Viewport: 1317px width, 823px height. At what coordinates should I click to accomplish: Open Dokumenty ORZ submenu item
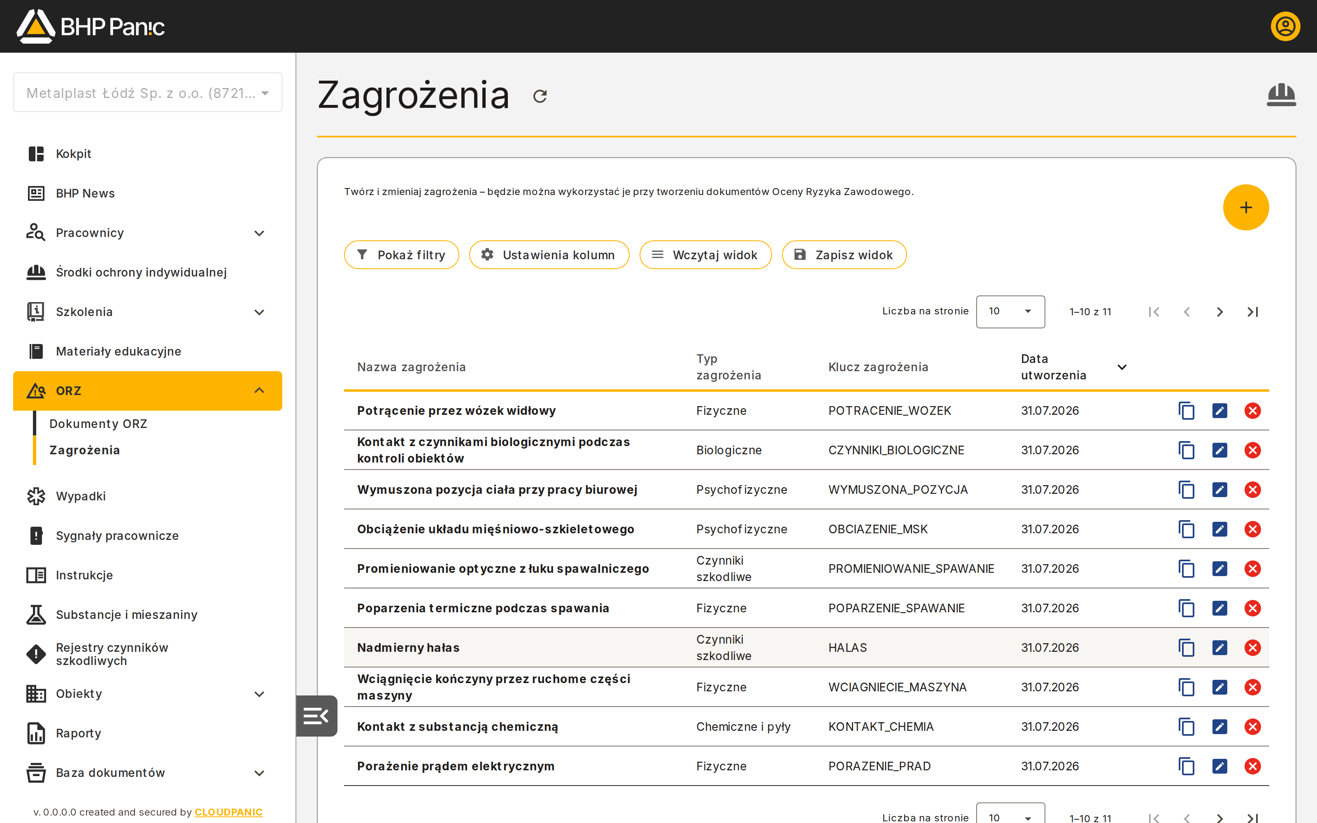point(98,423)
